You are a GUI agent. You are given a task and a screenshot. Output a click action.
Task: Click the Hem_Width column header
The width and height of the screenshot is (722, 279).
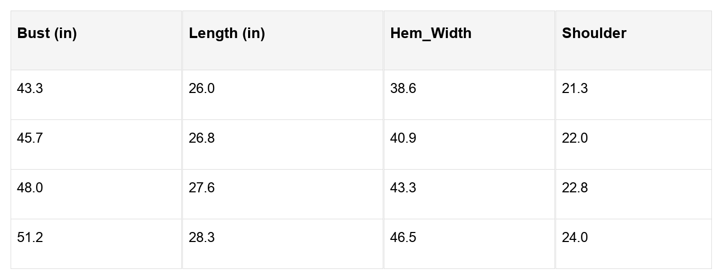coord(470,40)
